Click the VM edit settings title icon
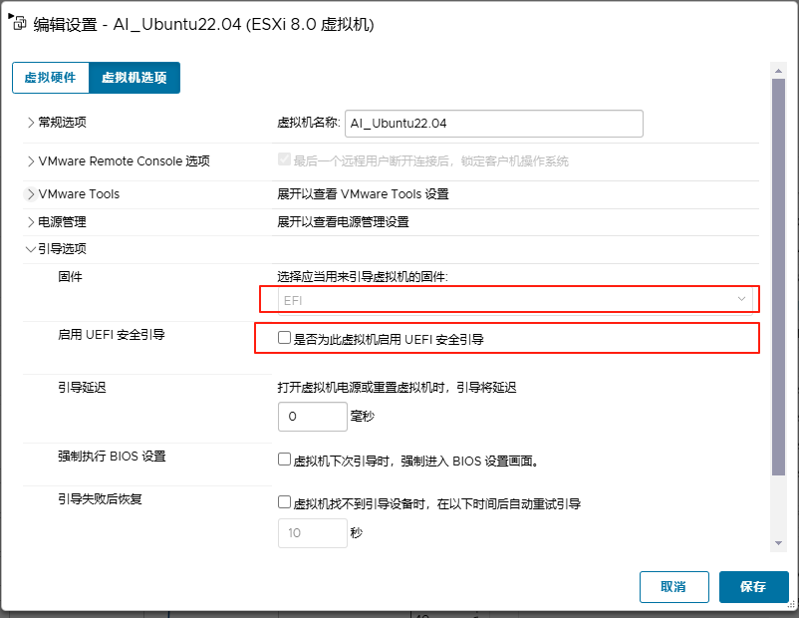 coord(17,24)
